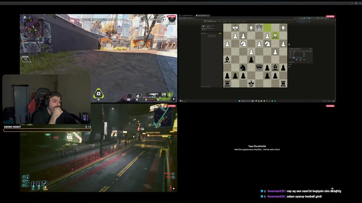Viewport: 362px width, 203px height.
Task: Click YAYINDA badge on the paused stream
Action: (330, 106)
